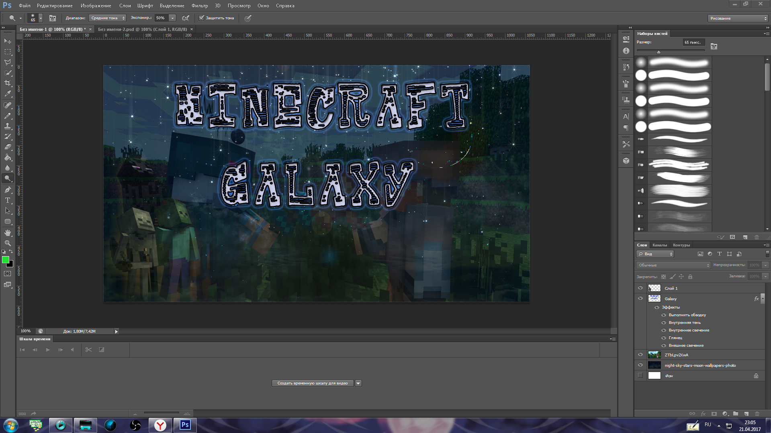The image size is (771, 433).
Task: Select the Hand tool
Action: point(8,233)
